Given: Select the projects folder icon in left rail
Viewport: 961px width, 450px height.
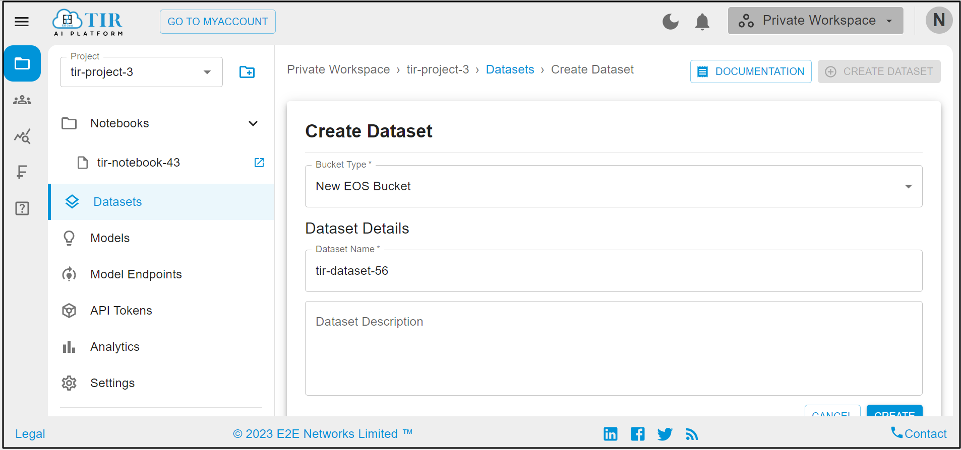Looking at the screenshot, I should click(22, 63).
